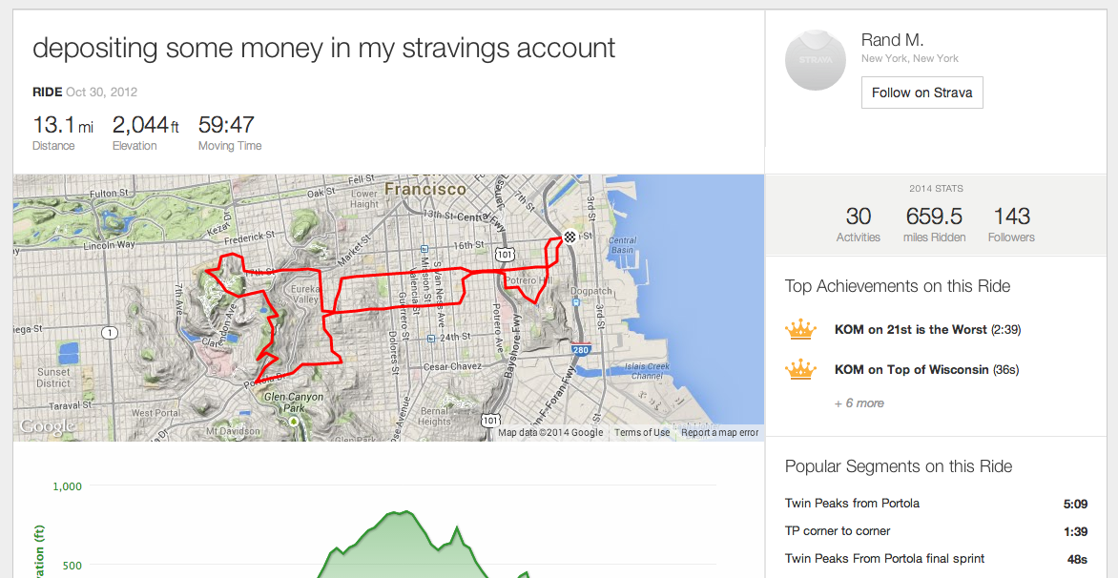1118x578 pixels.
Task: Click the checkered finish flag marker
Action: point(569,237)
